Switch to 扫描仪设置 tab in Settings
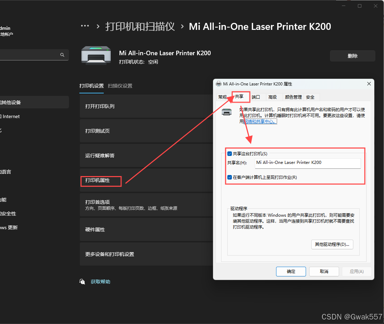The height and width of the screenshot is (324, 384). tap(120, 86)
